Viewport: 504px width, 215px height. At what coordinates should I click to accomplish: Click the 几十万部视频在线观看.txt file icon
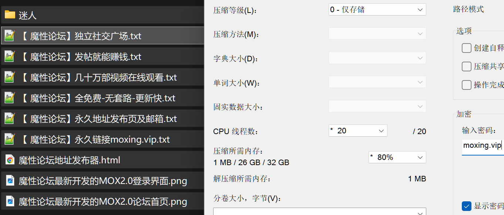click(x=10, y=77)
